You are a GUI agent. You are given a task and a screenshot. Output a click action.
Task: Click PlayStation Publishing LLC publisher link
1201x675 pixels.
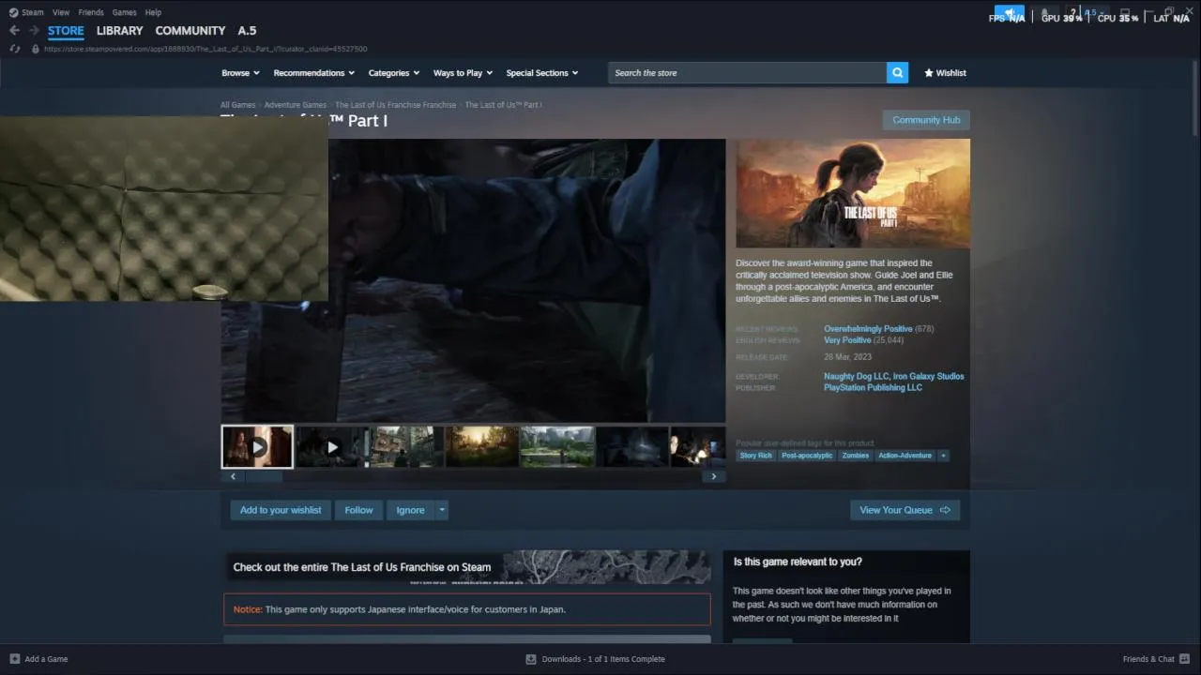873,388
